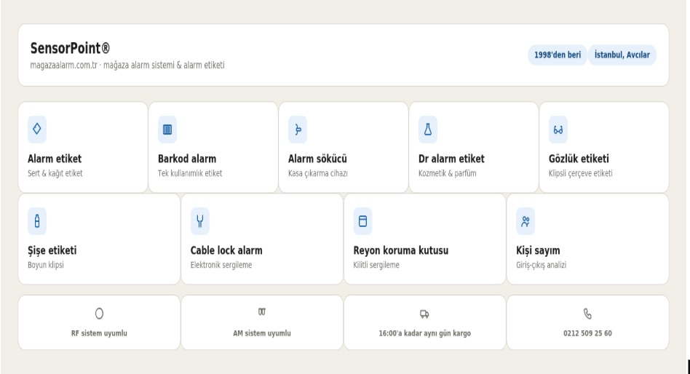The image size is (690, 374).
Task: Open the Gözlük etiketi title
Action: click(579, 159)
